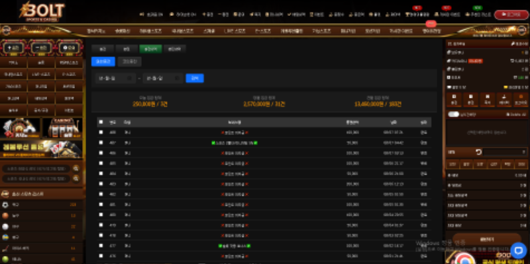Click the BOLT logo
Image resolution: width=530 pixels, height=264 pixels.
[x=42, y=11]
